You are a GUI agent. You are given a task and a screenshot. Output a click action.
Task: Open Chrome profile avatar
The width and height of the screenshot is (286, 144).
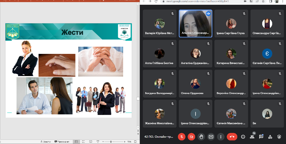(x=277, y=1)
